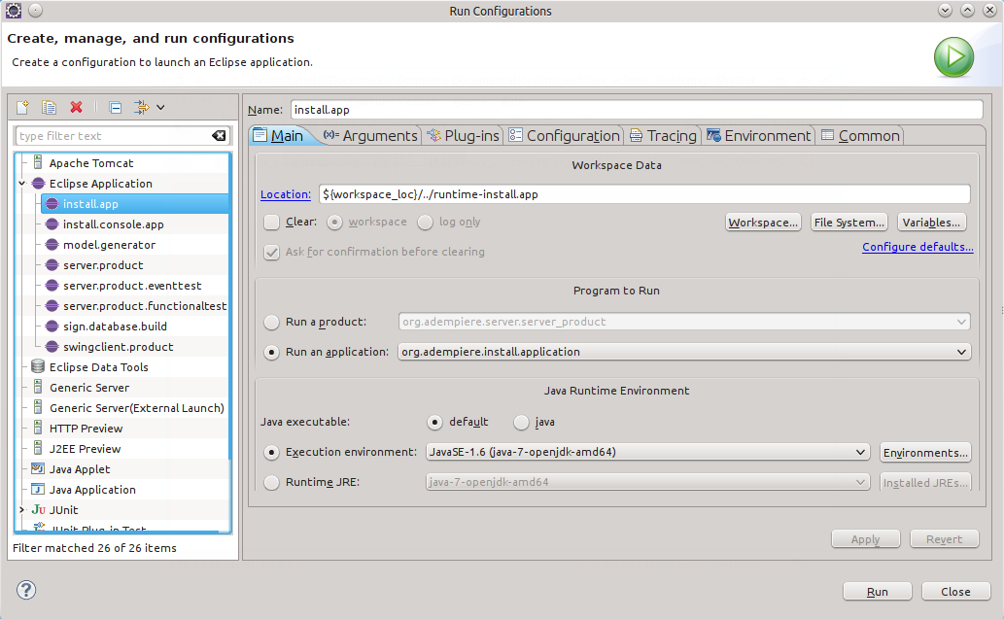The image size is (1004, 619).
Task: Expand the JUnit tree node
Action: coord(22,510)
